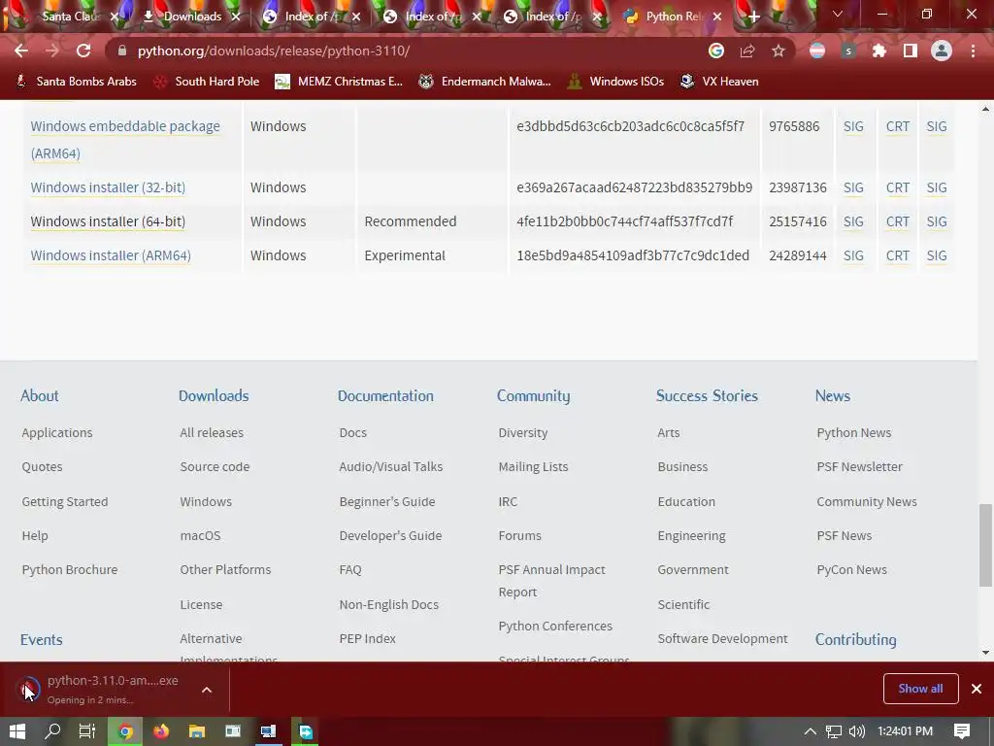Open the Extensions puzzle icon
Image resolution: width=994 pixels, height=746 pixels.
pos(879,51)
